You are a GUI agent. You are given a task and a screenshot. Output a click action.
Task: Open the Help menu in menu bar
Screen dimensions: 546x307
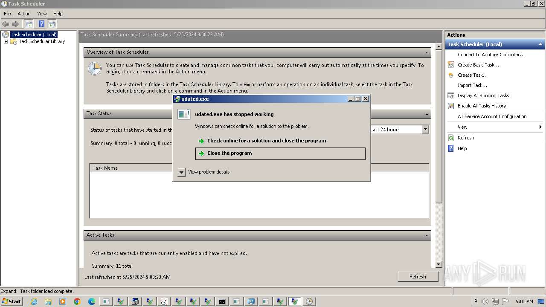[x=58, y=14]
